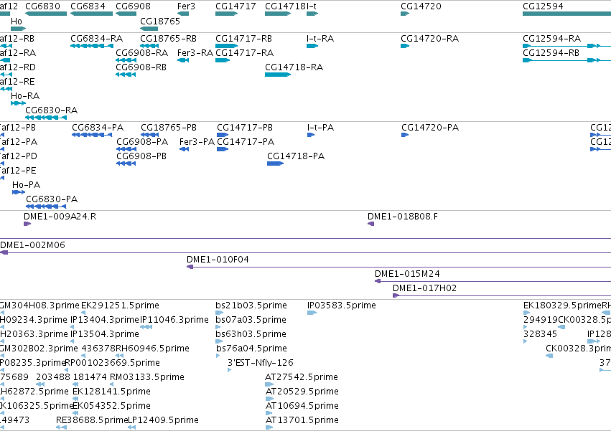
Task: Click the CG6834 gene label
Action: (x=88, y=6)
